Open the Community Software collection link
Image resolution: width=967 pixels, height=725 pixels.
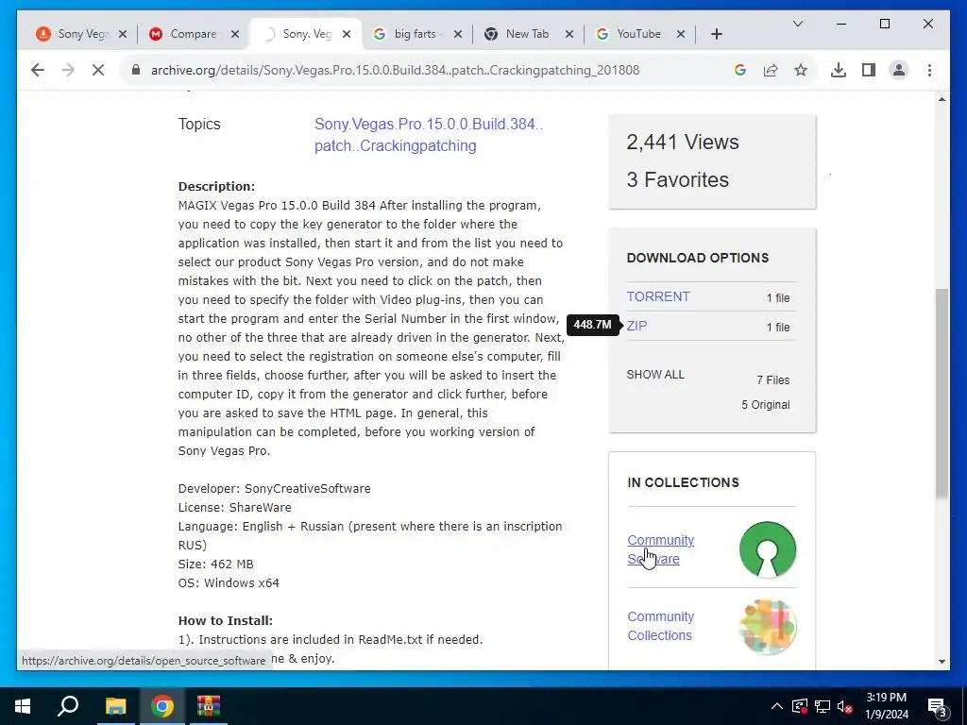pyautogui.click(x=660, y=549)
